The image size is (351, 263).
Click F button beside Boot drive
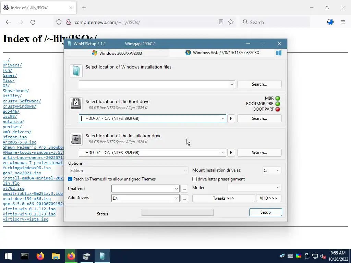pos(231,118)
